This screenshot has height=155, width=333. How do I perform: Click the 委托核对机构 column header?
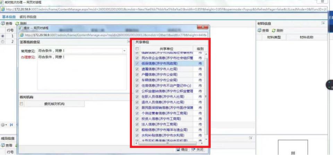pyautogui.click(x=54, y=104)
